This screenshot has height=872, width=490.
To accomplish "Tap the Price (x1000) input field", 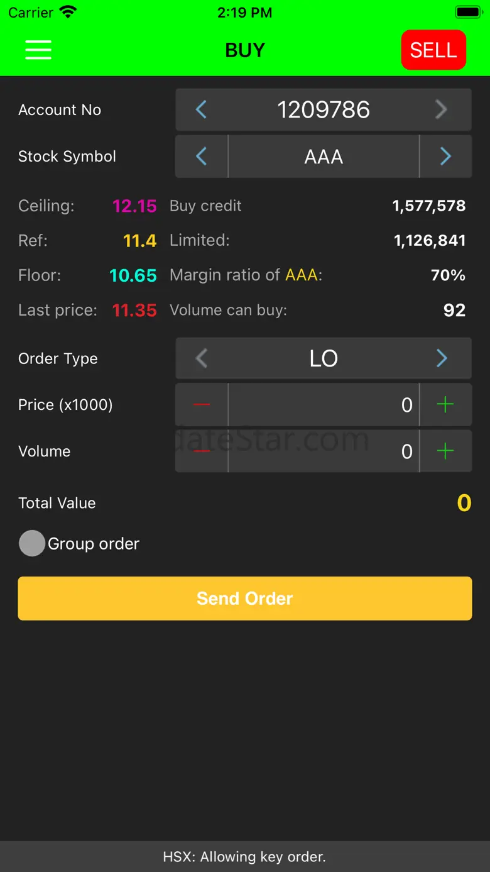I will pyautogui.click(x=324, y=405).
